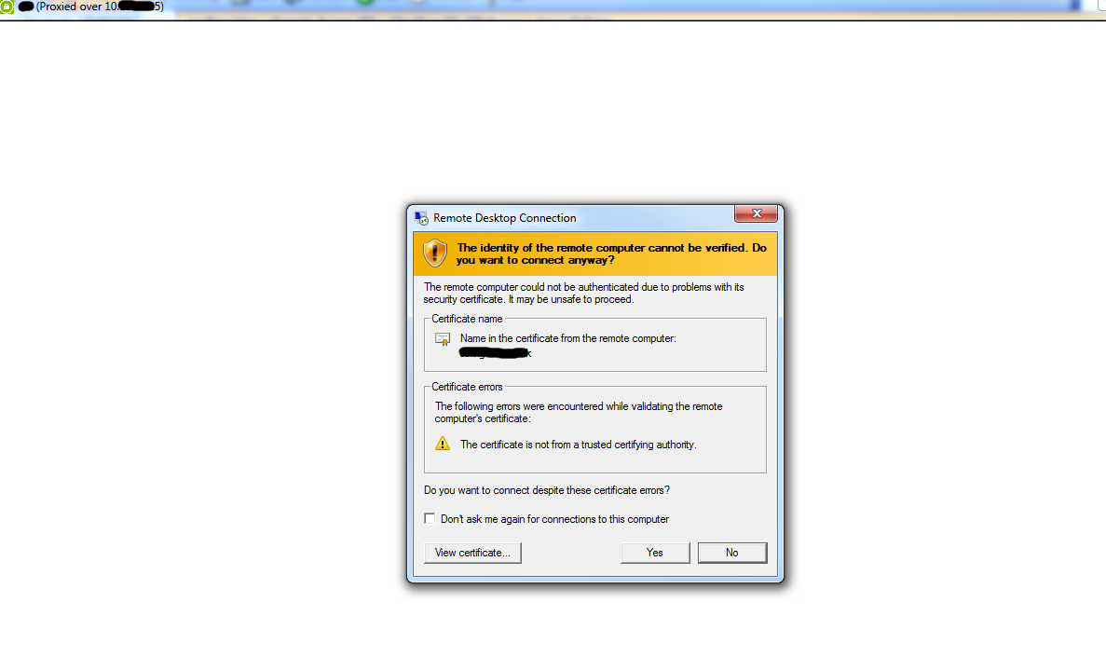The width and height of the screenshot is (1106, 671).
Task: Select No to cancel the connection
Action: click(x=732, y=553)
